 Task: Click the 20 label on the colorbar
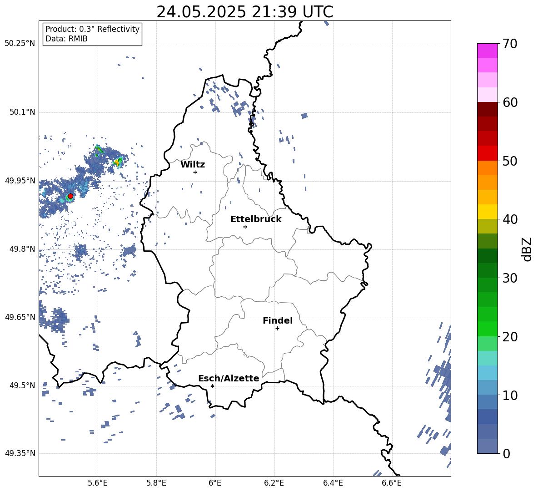(x=510, y=336)
